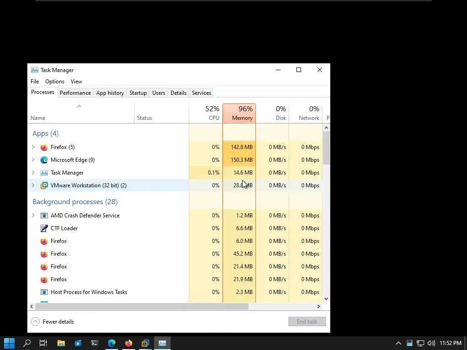This screenshot has height=350, width=467.
Task: Sort by the CPU column header
Action: pos(206,113)
